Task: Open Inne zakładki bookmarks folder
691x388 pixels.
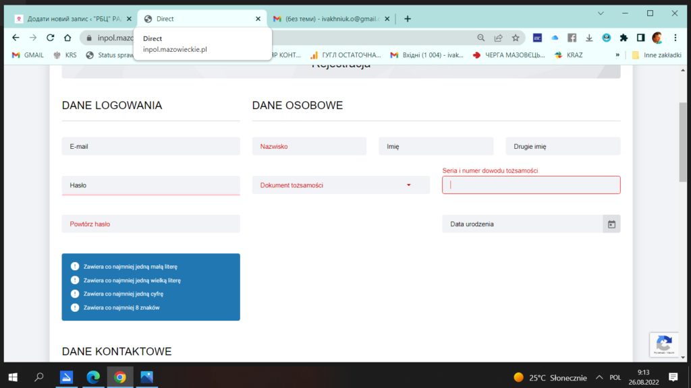Action: (657, 55)
